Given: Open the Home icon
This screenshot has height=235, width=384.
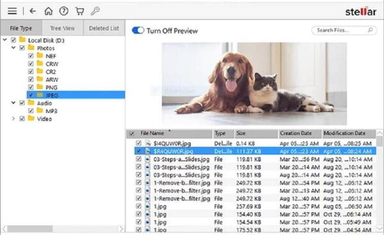Looking at the screenshot, I should point(48,11).
